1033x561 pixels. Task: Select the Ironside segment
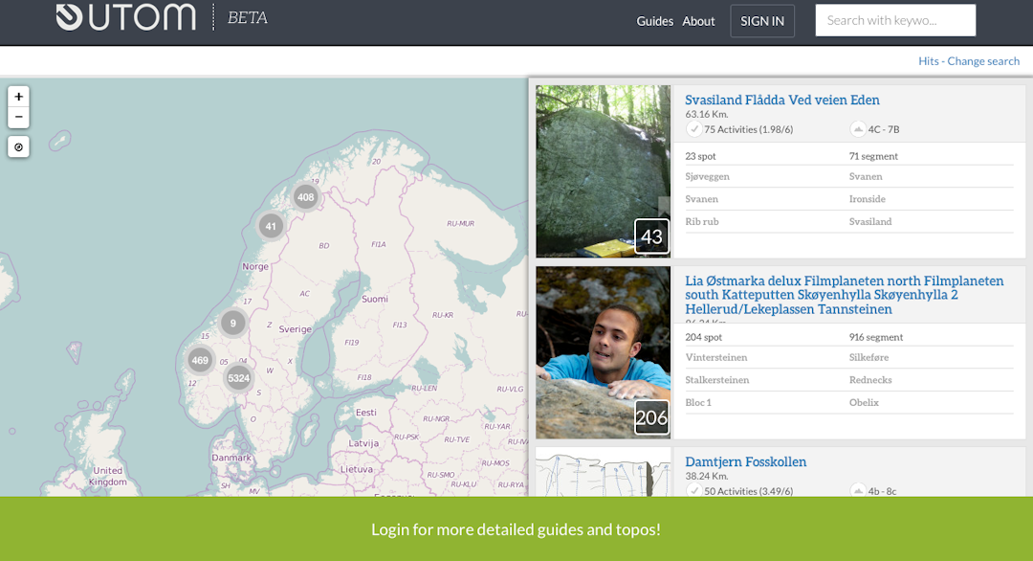click(x=867, y=198)
